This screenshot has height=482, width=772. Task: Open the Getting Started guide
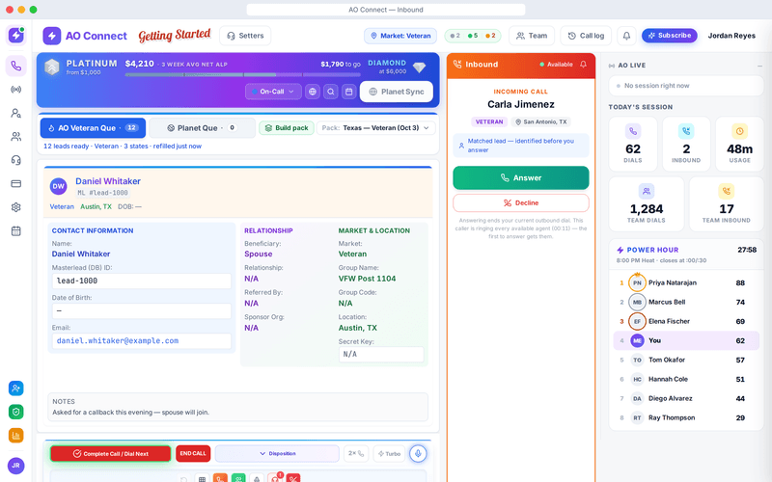[175, 35]
